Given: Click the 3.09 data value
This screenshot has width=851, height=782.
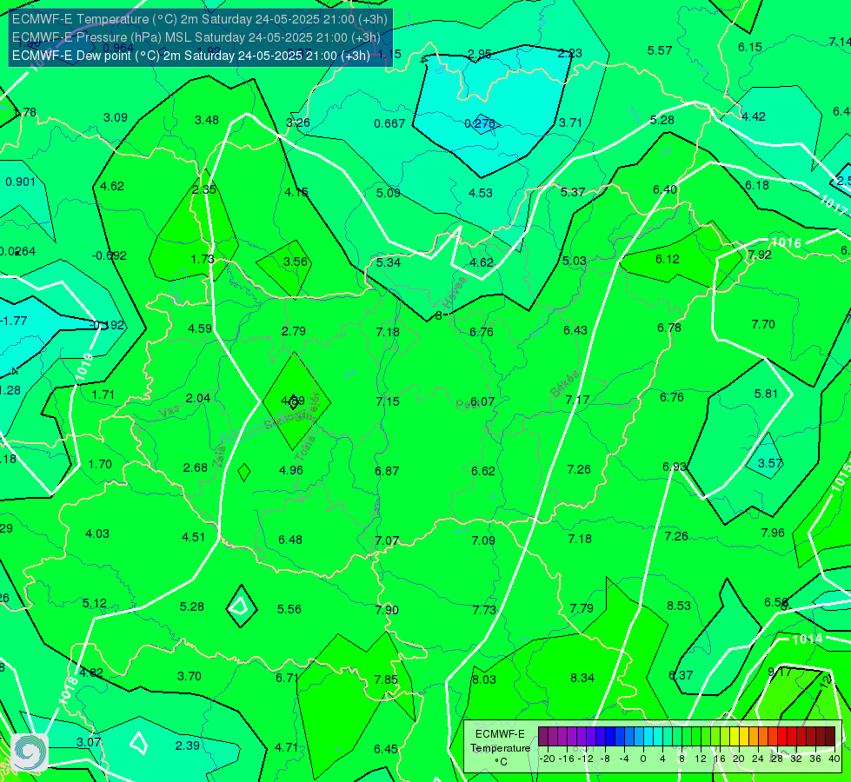Looking at the screenshot, I should point(116,118).
